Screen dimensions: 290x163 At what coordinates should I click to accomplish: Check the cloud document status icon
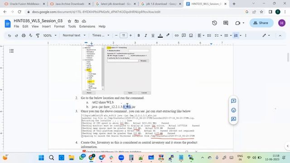pyautogui.click(x=84, y=21)
